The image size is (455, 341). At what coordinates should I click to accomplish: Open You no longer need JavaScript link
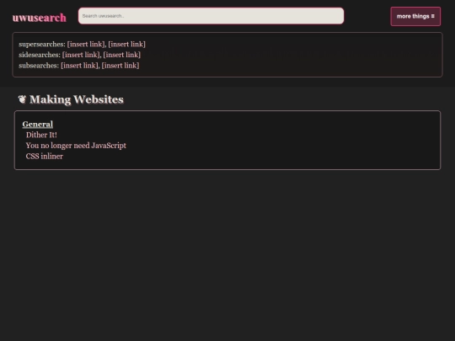click(76, 146)
